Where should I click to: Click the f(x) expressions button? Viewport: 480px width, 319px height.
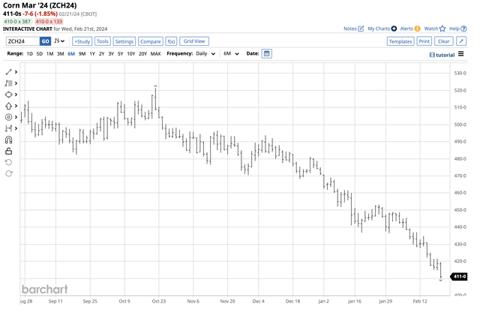(171, 41)
